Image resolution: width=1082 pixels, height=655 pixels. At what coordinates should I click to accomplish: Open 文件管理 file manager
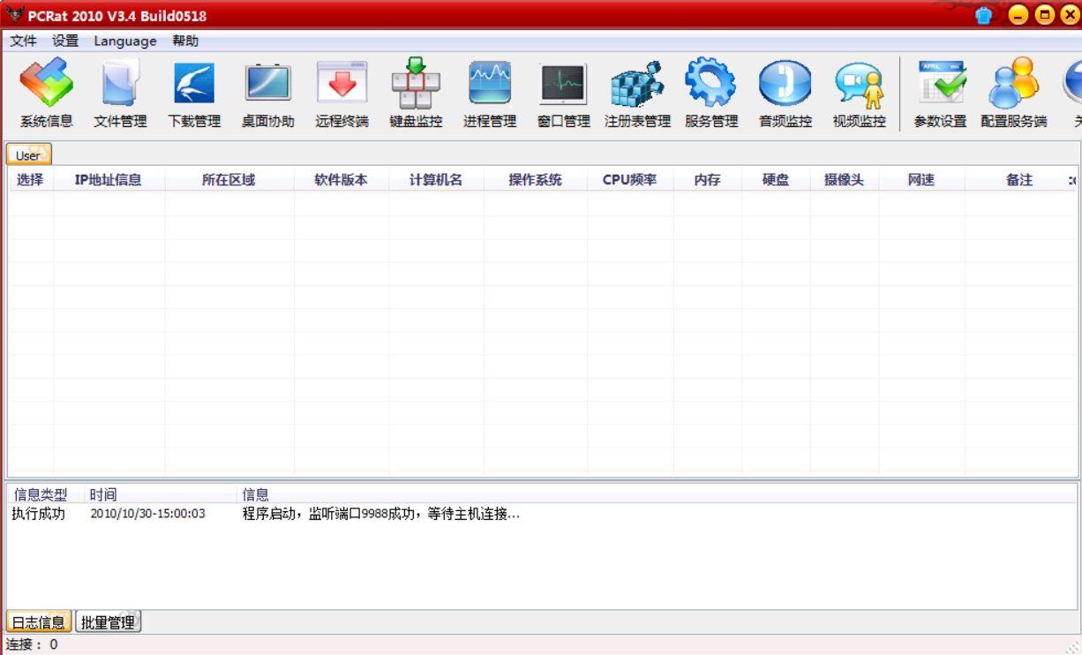[120, 93]
